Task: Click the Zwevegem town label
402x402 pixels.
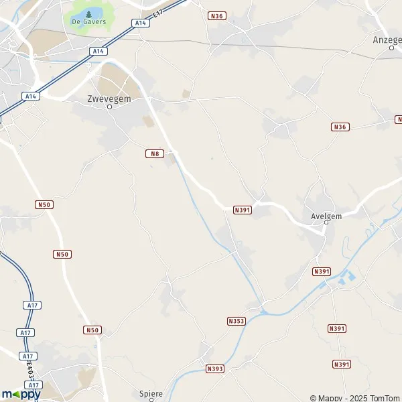Action: click(109, 98)
